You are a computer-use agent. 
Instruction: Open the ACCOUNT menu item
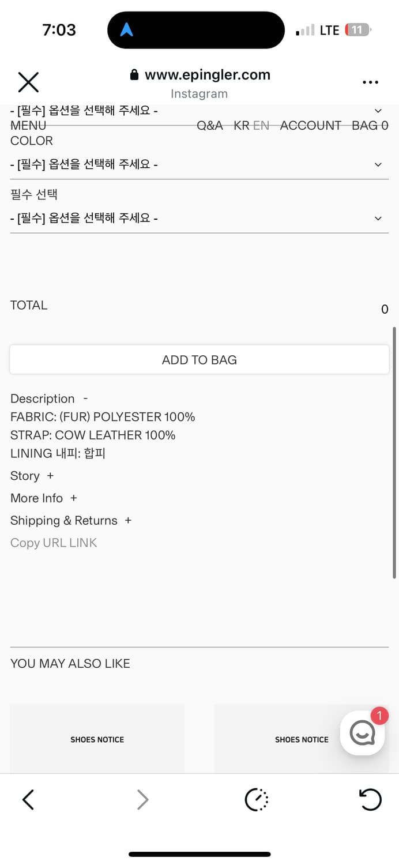tap(310, 126)
